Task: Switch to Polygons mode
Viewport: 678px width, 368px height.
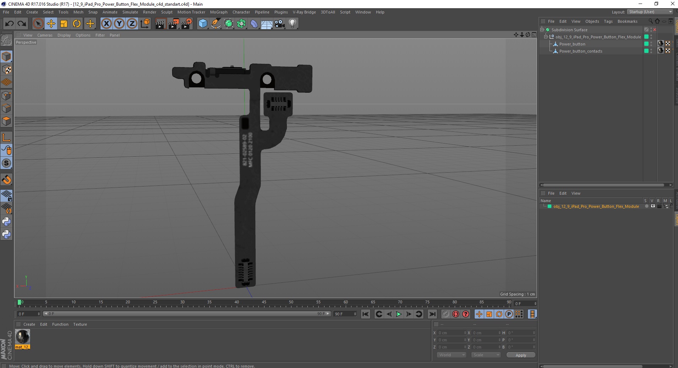Action: click(6, 121)
